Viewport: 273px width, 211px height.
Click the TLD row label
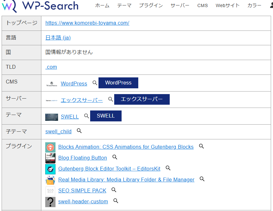pyautogui.click(x=11, y=67)
